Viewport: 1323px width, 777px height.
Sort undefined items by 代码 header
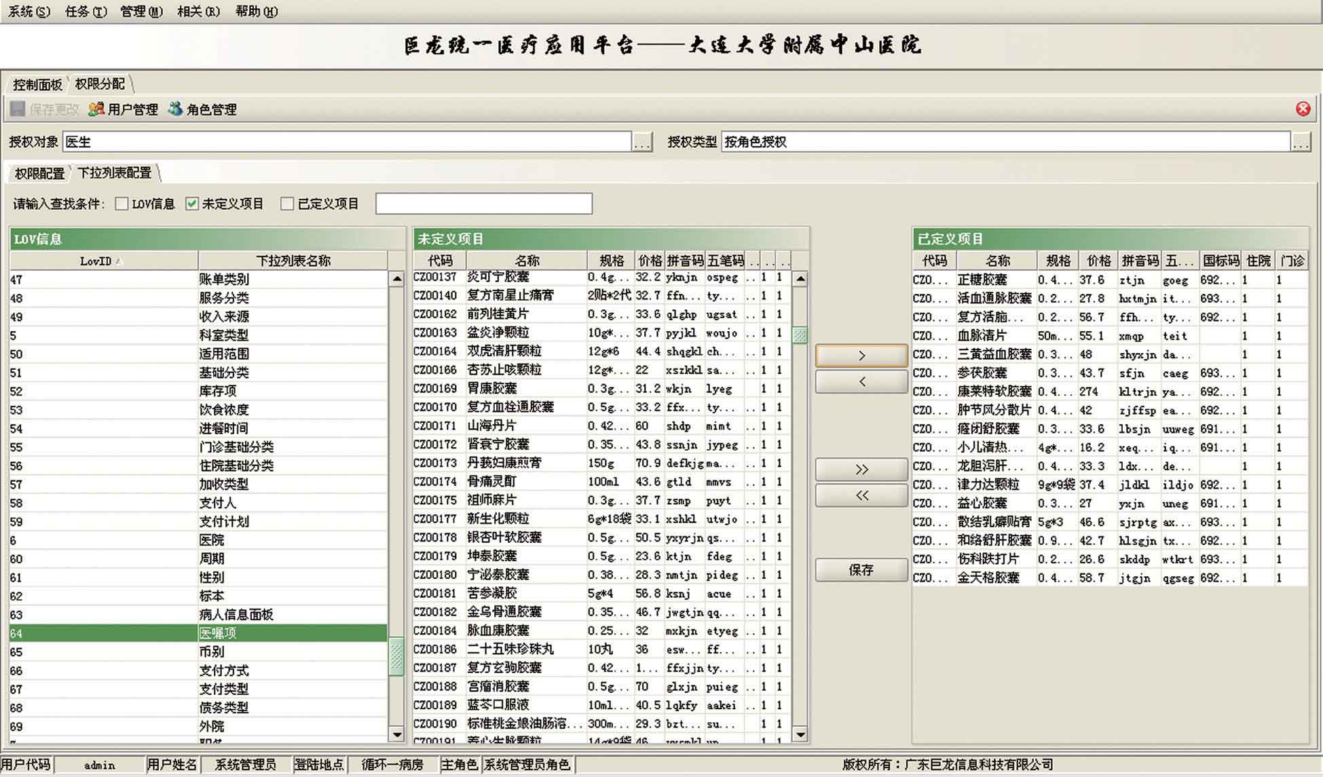click(440, 261)
